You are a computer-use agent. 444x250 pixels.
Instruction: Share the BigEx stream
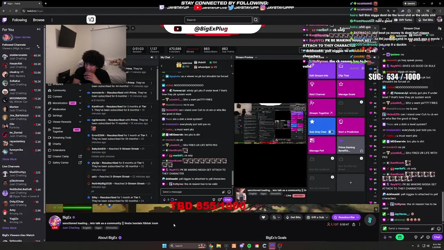click(353, 224)
